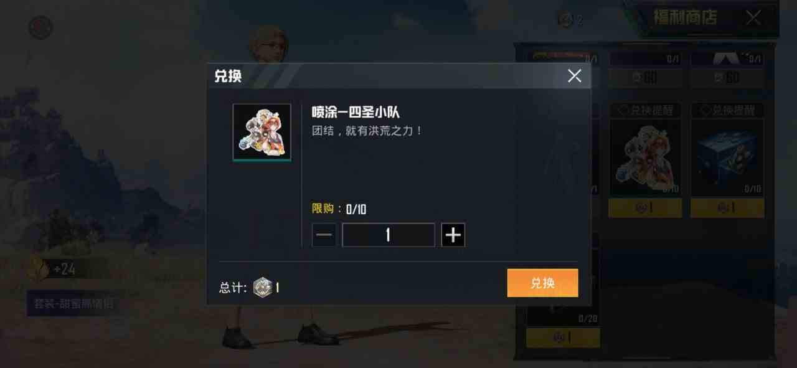Click yellow price button under spray sticker
Viewport: 797px width, 368px height.
click(x=645, y=208)
